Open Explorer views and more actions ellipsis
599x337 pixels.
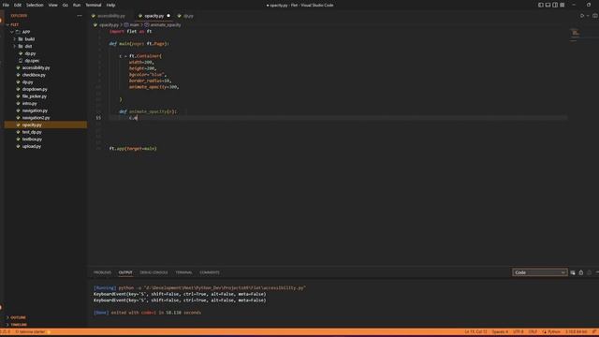80,16
